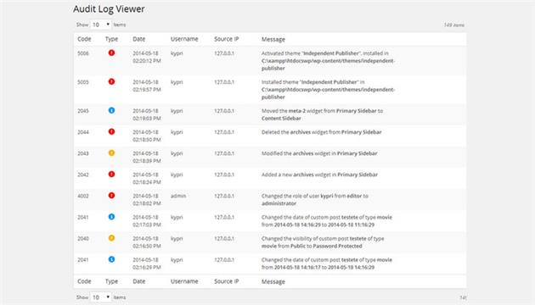This screenshot has width=535, height=305.
Task: Click the date 02:16:50 PM entry
Action: (147, 242)
